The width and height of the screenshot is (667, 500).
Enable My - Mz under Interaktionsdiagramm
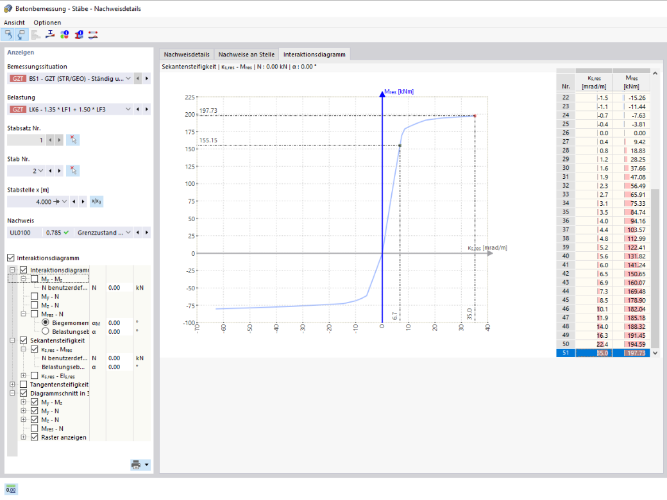[x=35, y=279]
